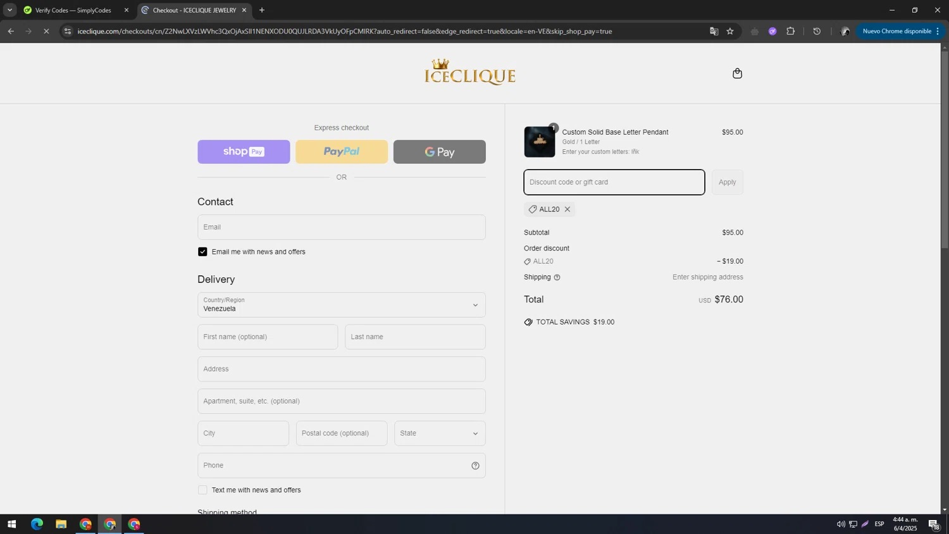Screen dimensions: 949x534
Task: Pay with Google Pay express button
Action: click(440, 152)
